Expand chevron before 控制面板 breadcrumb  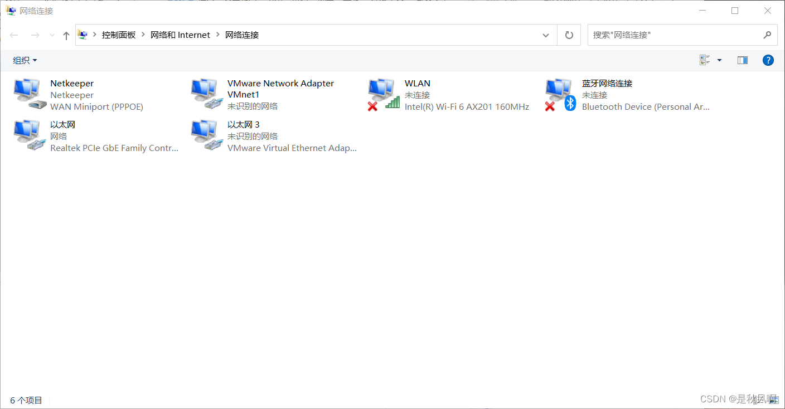click(95, 35)
